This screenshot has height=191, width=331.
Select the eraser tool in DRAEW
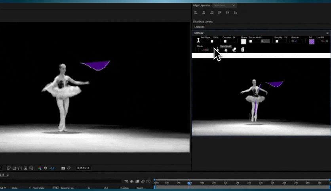(x=234, y=50)
